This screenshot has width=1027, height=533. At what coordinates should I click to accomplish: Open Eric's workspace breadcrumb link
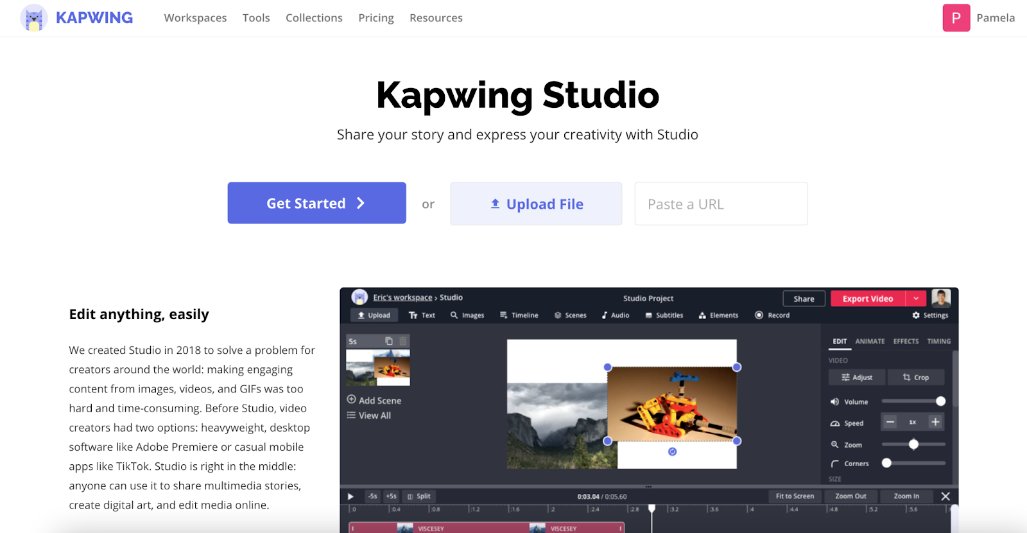402,297
